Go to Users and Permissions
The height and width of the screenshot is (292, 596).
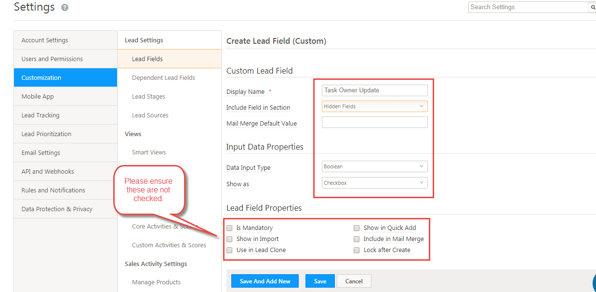[x=66, y=59]
